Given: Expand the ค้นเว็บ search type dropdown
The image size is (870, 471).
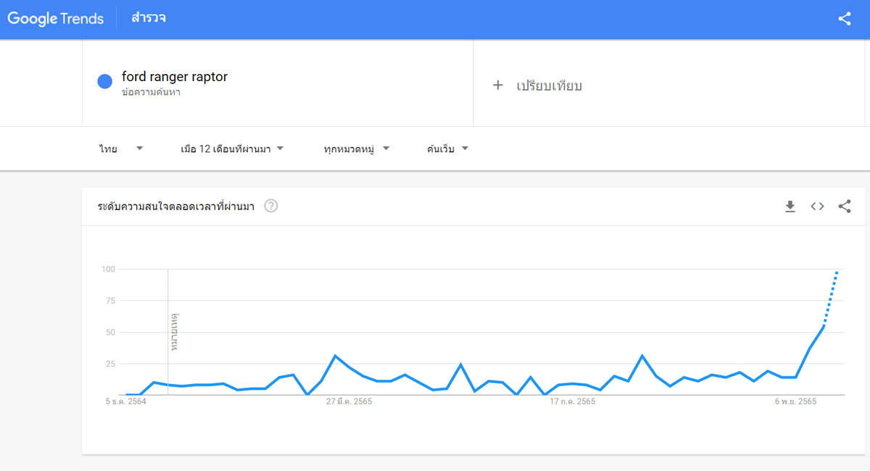Looking at the screenshot, I should click(448, 149).
